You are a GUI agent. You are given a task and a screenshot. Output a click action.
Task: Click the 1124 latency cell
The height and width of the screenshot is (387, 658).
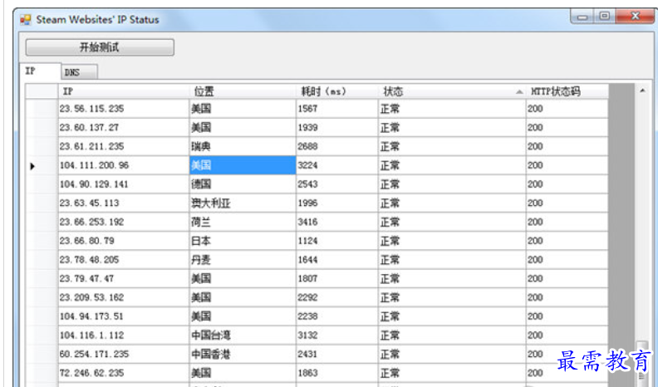[337, 241]
